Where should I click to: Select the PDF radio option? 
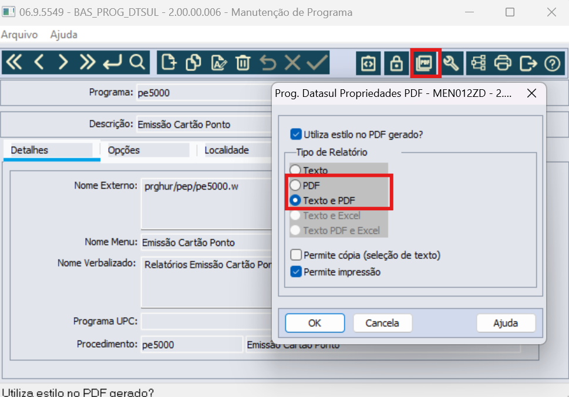(x=295, y=185)
